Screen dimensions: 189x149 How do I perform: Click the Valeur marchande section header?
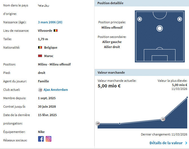point(111,73)
